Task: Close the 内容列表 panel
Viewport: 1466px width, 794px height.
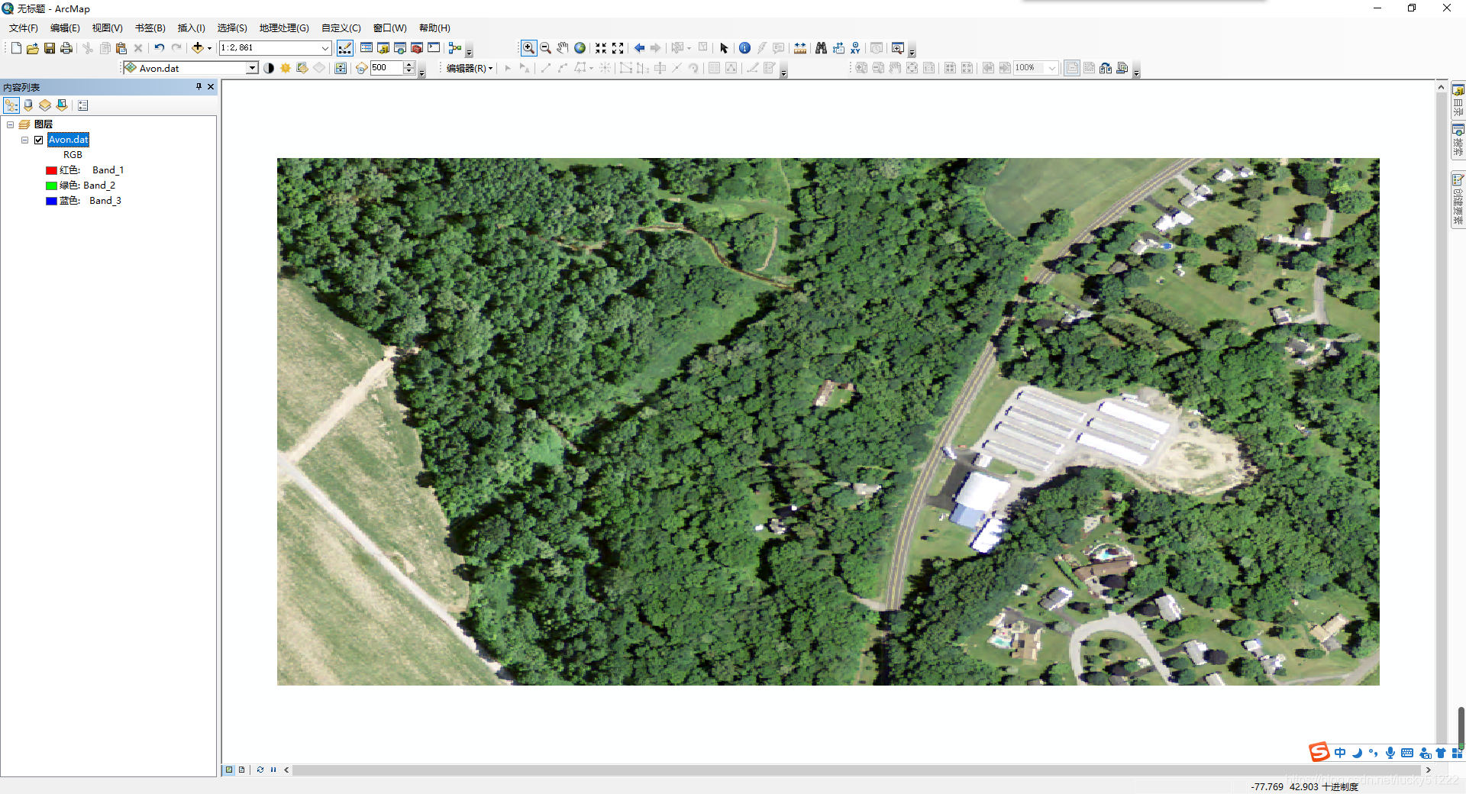Action: (211, 87)
